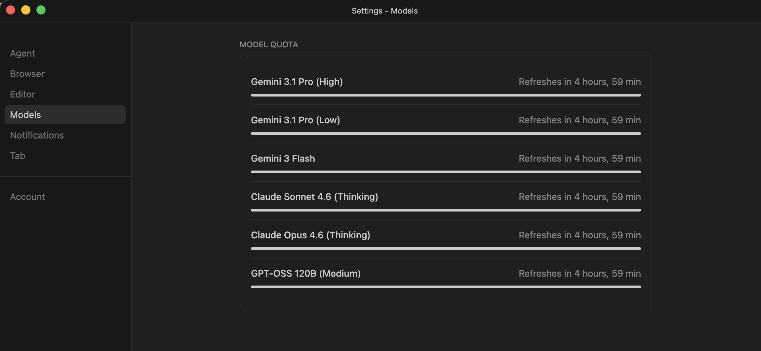
Task: Click the refresh time beside Claude Opus 4.6
Action: pos(580,235)
